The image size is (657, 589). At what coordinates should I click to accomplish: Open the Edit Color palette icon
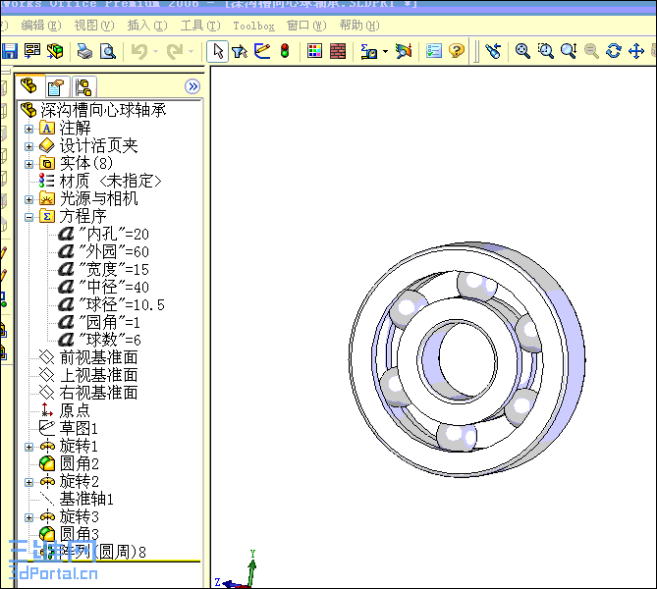(314, 51)
